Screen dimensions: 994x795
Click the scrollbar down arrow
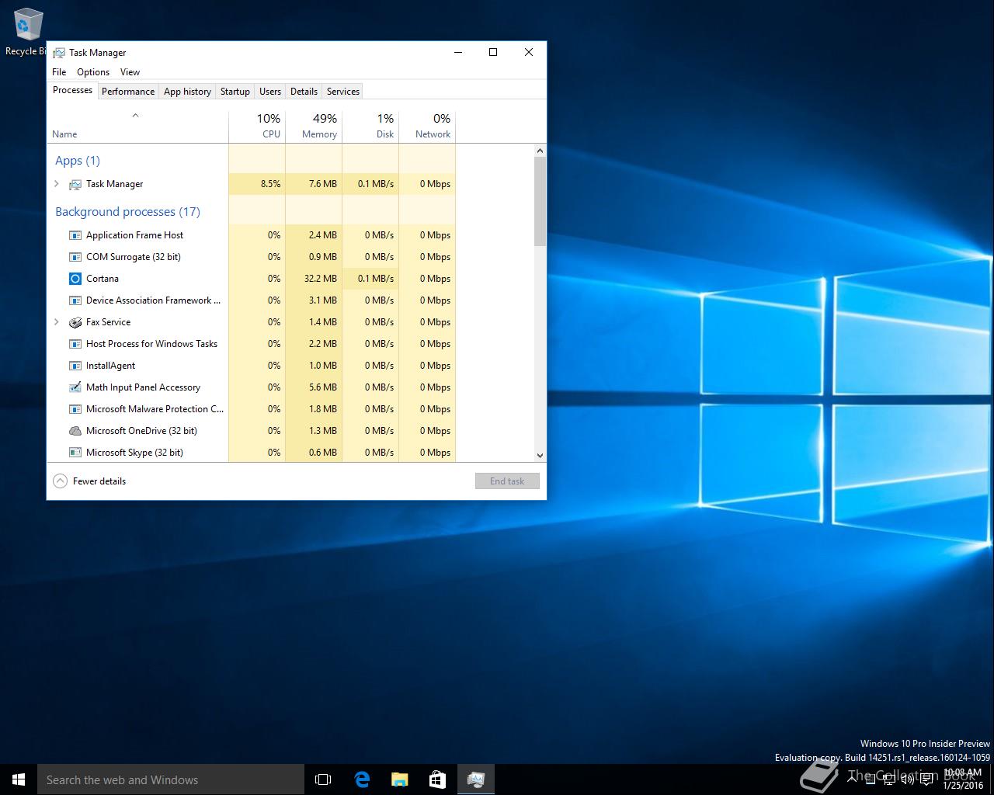(x=540, y=456)
